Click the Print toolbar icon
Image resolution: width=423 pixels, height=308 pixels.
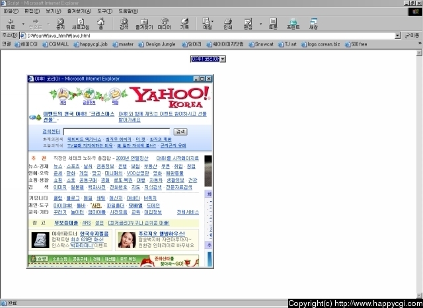pyautogui.click(x=228, y=24)
